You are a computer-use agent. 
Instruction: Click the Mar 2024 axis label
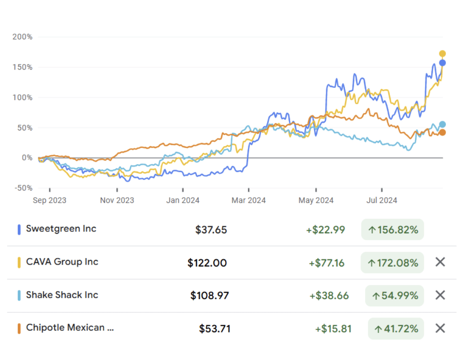(x=248, y=200)
